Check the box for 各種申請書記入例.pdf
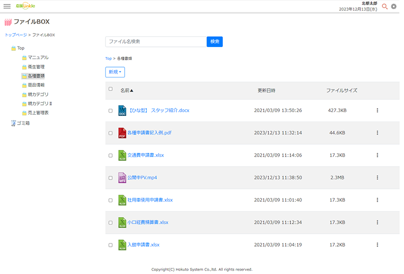Viewport: 404px width, 274px height. click(111, 133)
